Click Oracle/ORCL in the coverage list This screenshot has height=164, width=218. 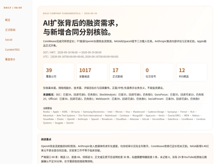point(174,115)
